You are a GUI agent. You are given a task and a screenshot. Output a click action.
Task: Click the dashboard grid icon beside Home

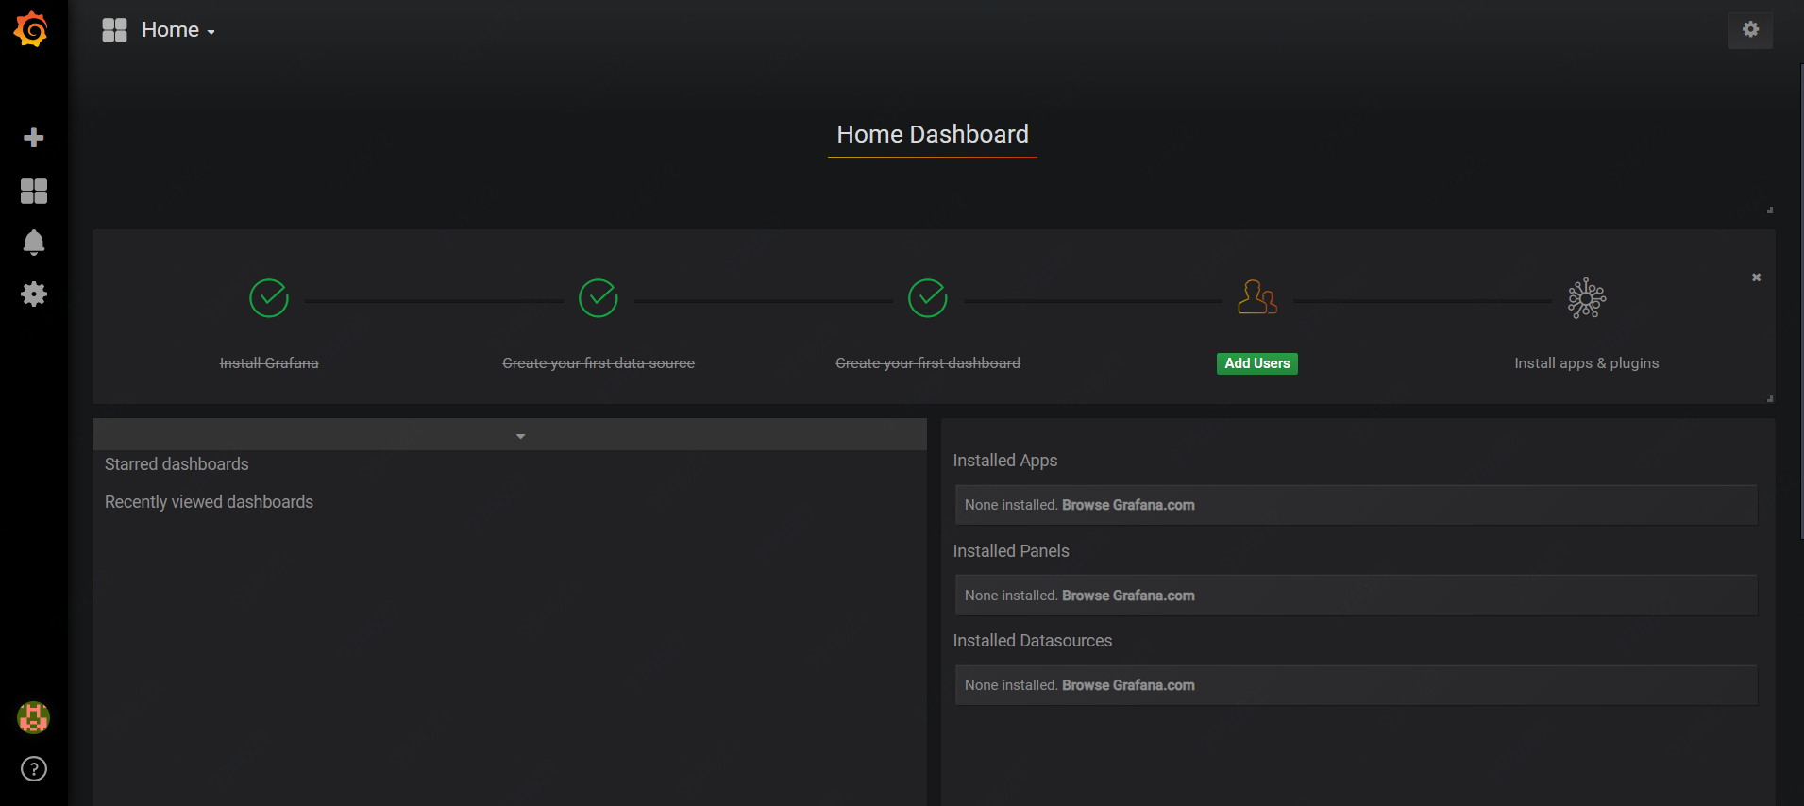point(114,30)
